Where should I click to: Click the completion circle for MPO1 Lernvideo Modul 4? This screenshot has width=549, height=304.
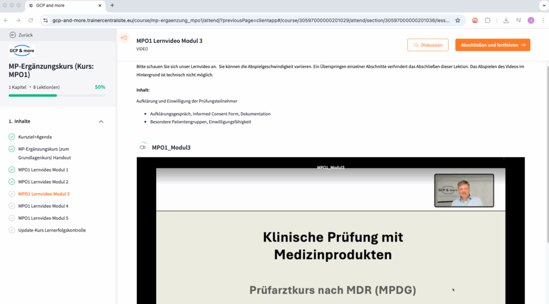12,206
